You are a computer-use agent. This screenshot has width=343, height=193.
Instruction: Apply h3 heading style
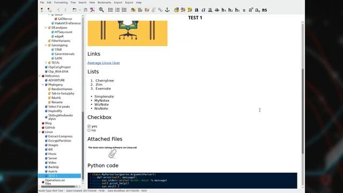(x=237, y=10)
